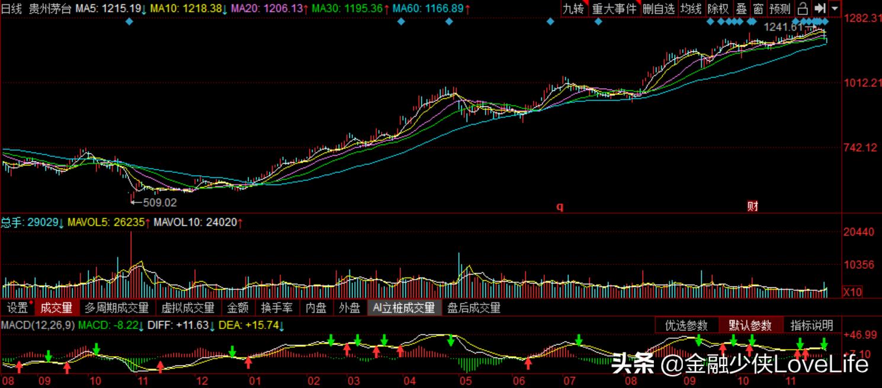Click the leftmost blue diamond event marker
The height and width of the screenshot is (388, 882).
point(129,22)
